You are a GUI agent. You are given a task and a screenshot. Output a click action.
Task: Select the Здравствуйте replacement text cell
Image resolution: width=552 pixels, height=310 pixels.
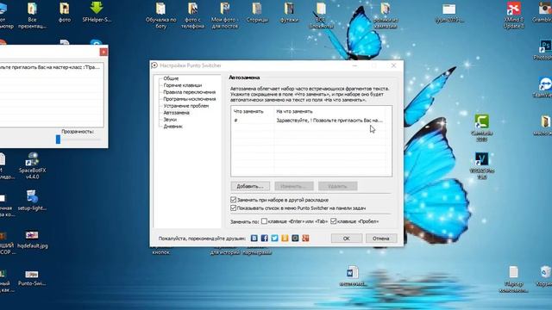click(x=329, y=121)
